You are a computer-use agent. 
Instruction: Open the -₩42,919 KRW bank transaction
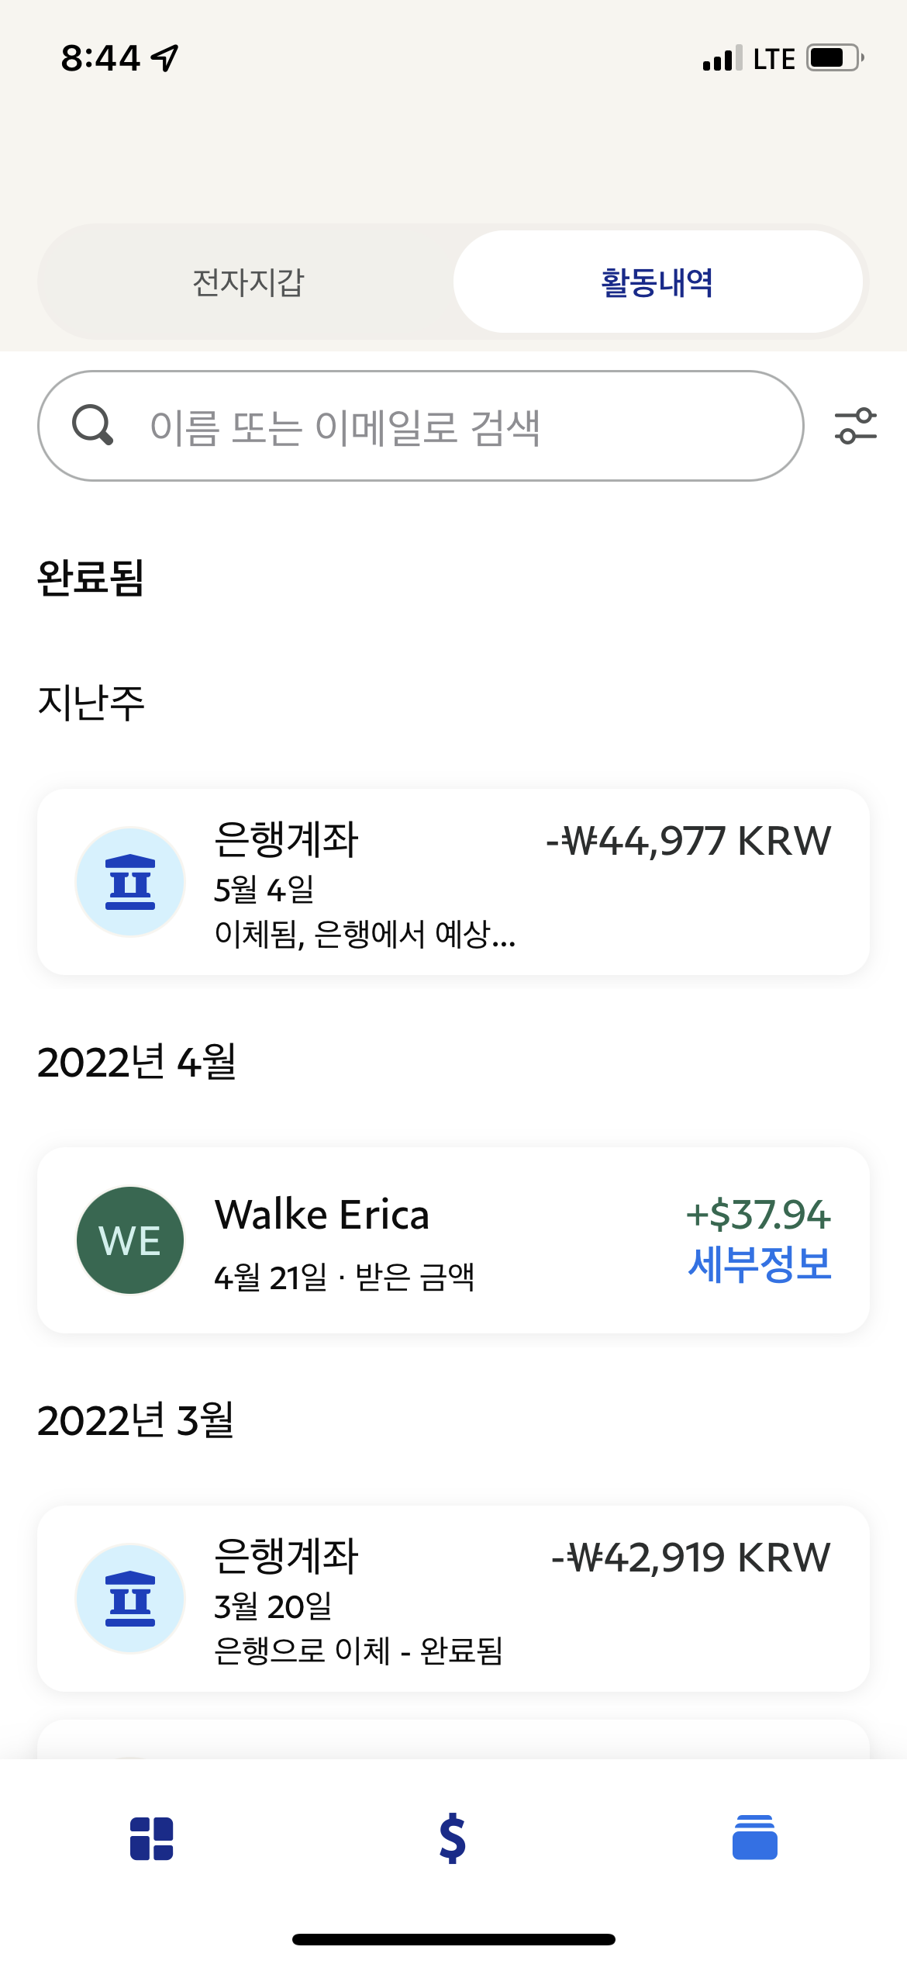point(453,1599)
